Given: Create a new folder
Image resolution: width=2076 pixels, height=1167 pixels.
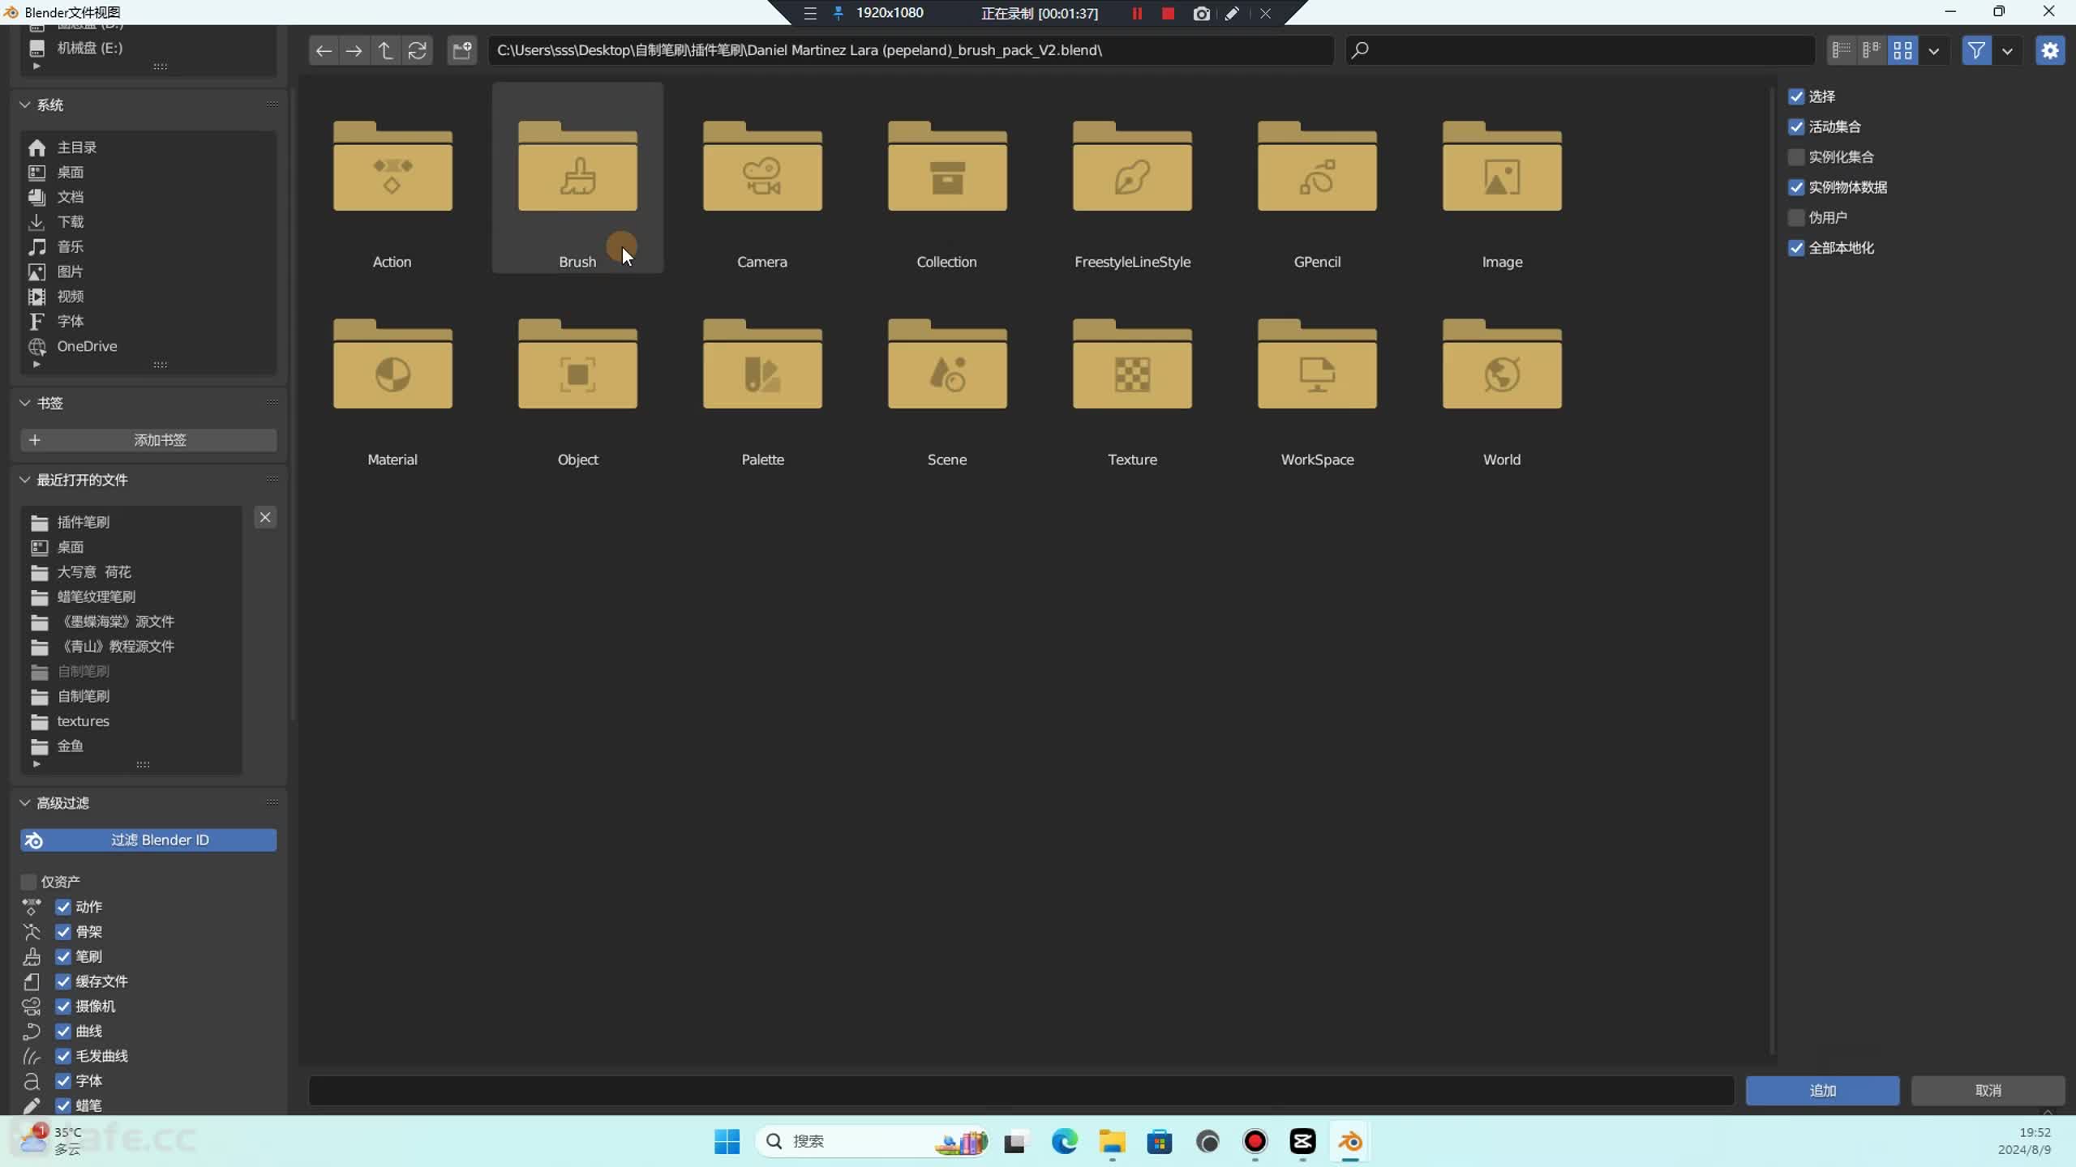Looking at the screenshot, I should [462, 50].
